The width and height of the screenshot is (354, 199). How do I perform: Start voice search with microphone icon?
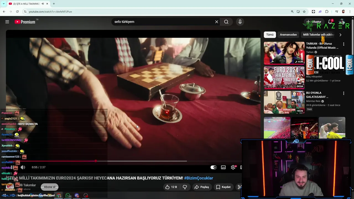240,22
